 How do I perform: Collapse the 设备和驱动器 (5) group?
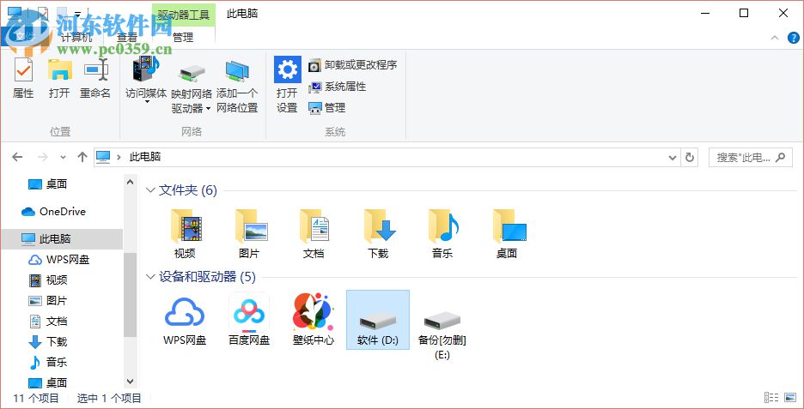tap(151, 277)
